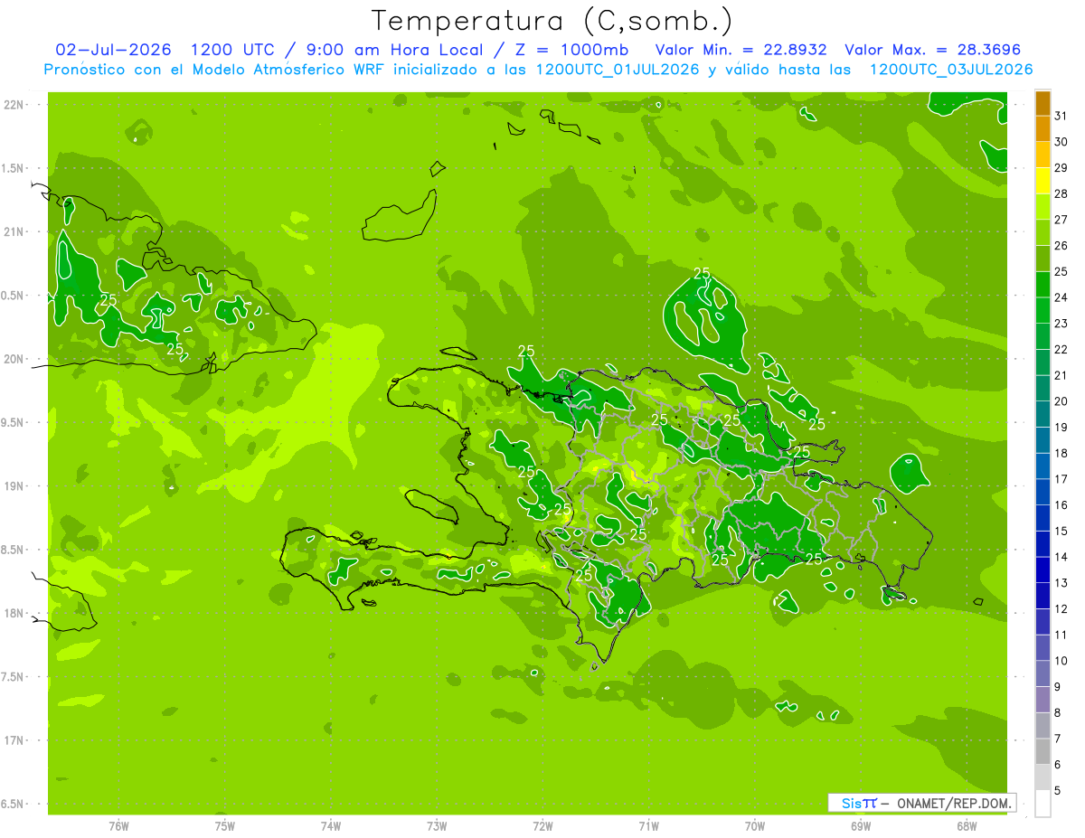Pick the legend color band between 12 and 13
Screen dimensions: 1085x838
point(1043,596)
